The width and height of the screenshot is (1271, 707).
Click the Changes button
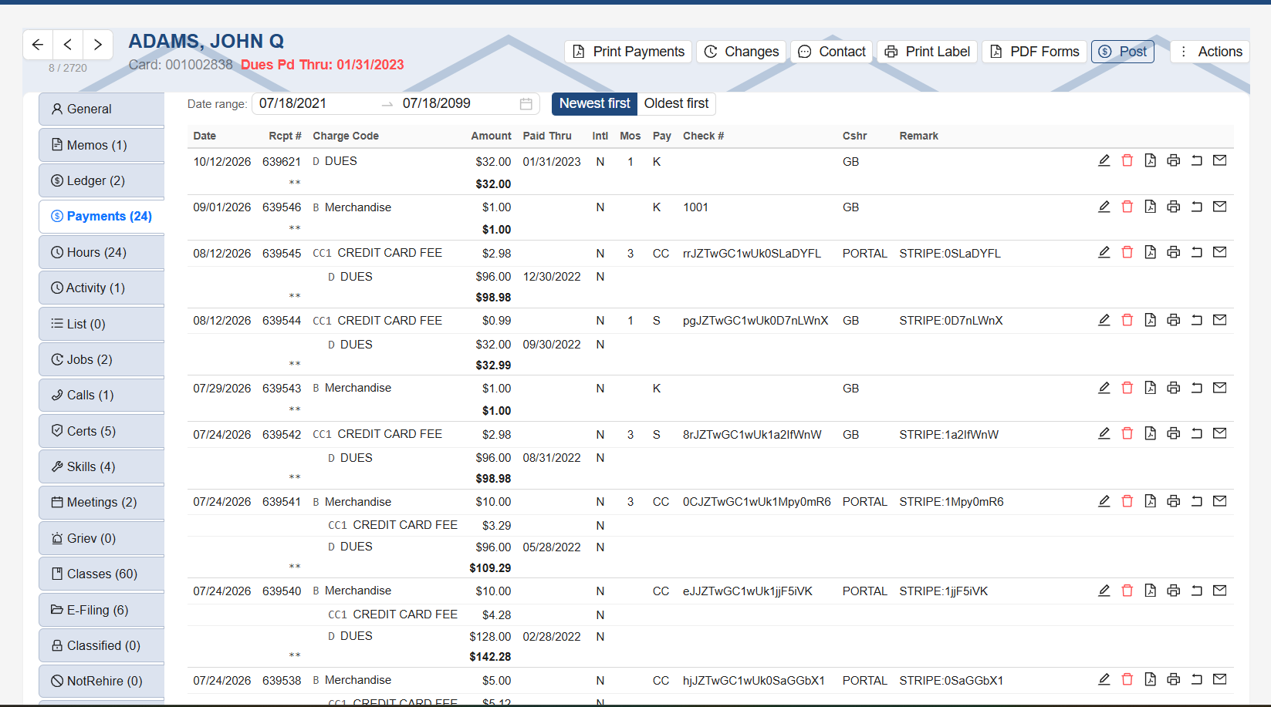(x=741, y=52)
